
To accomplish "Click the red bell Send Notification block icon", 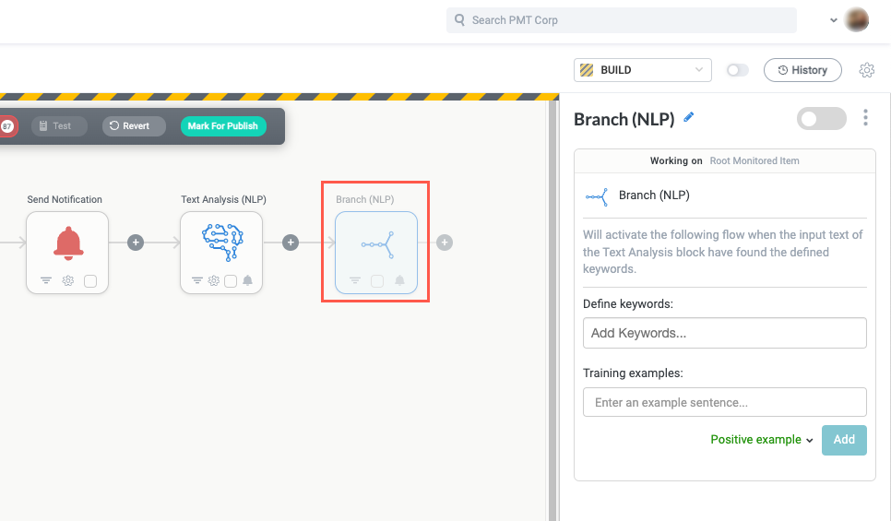I will (x=67, y=243).
